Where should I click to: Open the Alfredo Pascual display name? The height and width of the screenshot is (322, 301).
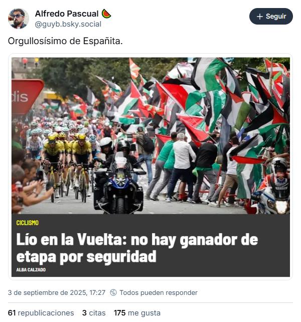67,14
